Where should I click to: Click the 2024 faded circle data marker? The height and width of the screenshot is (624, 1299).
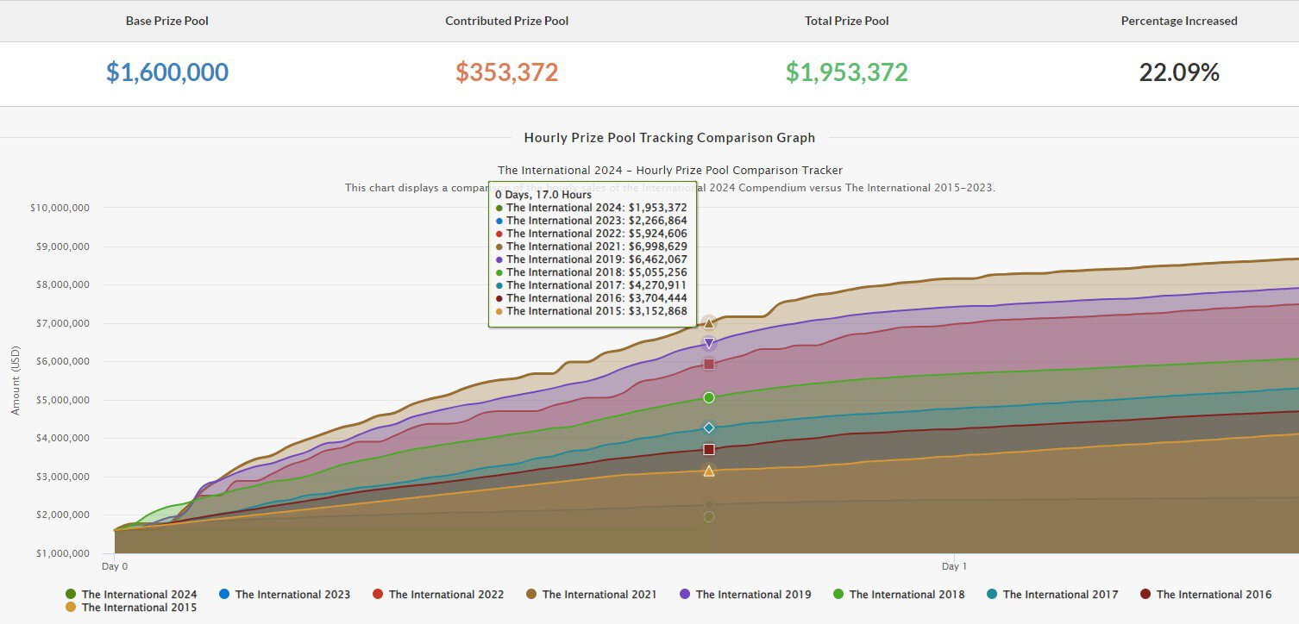(x=709, y=516)
